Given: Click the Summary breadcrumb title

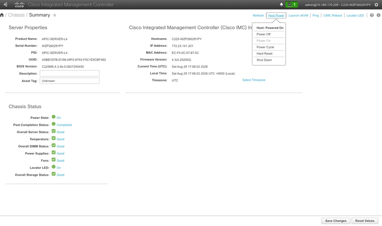Looking at the screenshot, I should pyautogui.click(x=39, y=15).
